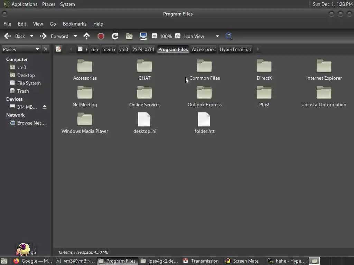Toggle the text location entry icon
The height and width of the screenshot is (265, 354).
tap(58, 49)
